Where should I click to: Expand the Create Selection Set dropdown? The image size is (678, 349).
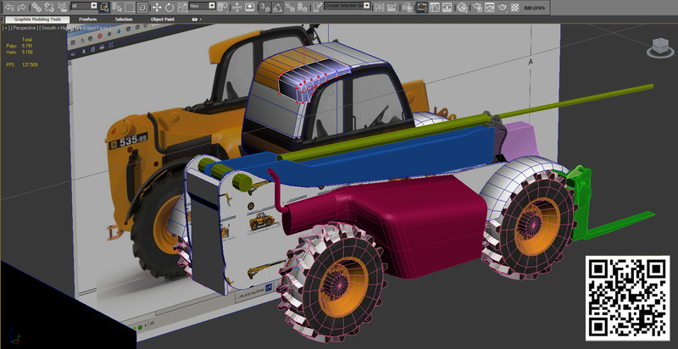(x=367, y=6)
